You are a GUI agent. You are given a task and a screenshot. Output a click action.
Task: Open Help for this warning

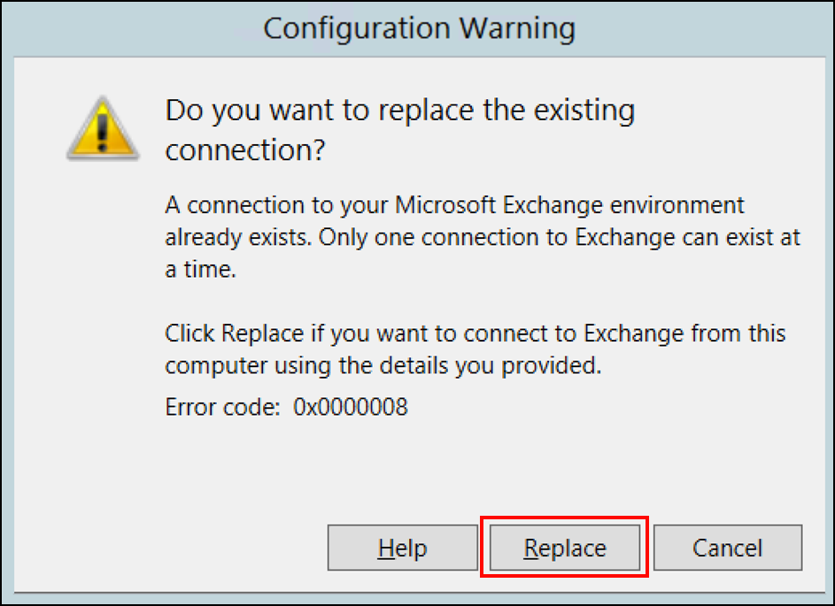[x=403, y=548]
